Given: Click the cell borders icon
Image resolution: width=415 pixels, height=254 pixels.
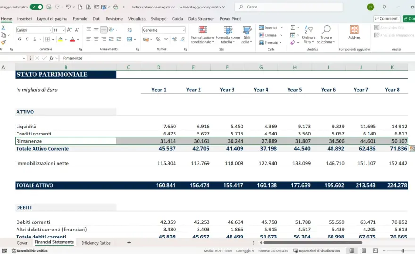Looking at the screenshot, I should pos(47,40).
